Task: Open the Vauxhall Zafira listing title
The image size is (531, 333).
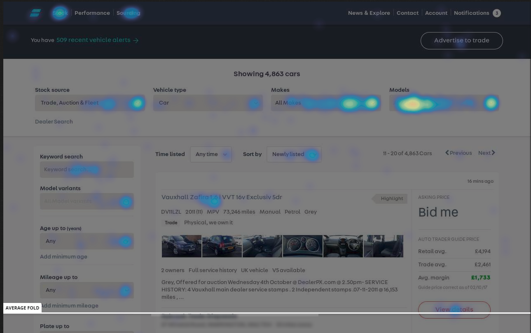Action: 222,197
